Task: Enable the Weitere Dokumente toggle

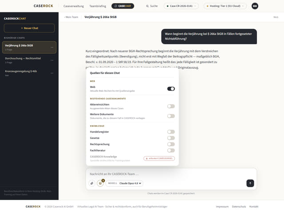Action: [x=171, y=116]
